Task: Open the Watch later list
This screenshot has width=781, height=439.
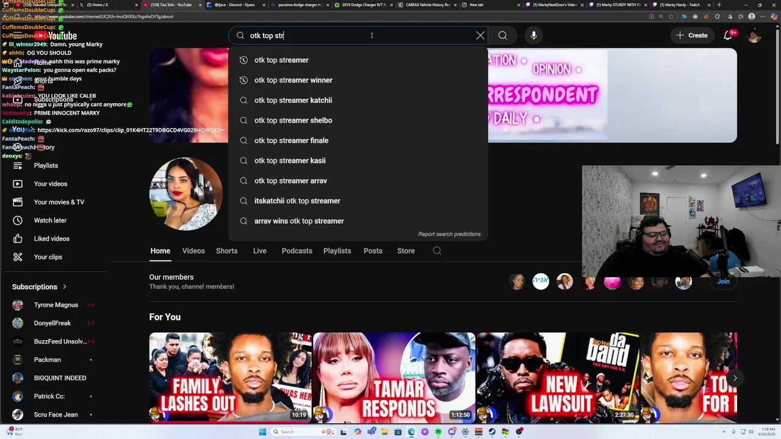Action: coord(50,220)
